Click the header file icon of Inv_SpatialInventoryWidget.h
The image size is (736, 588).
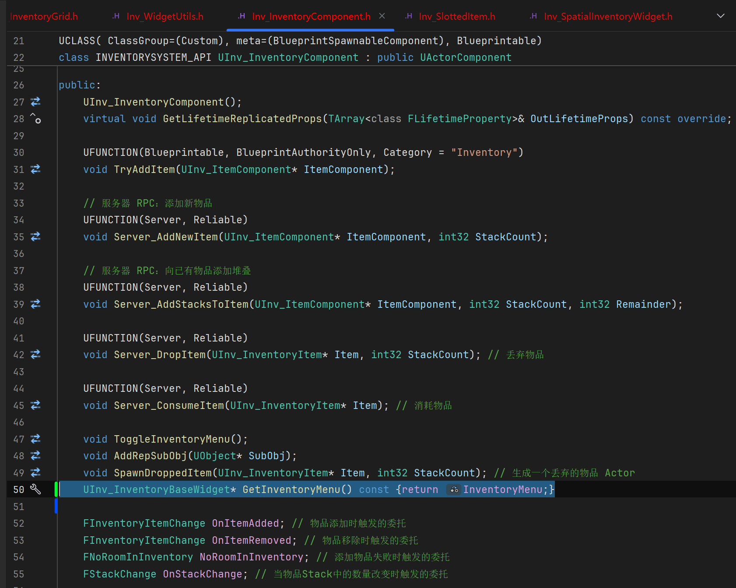pos(533,16)
